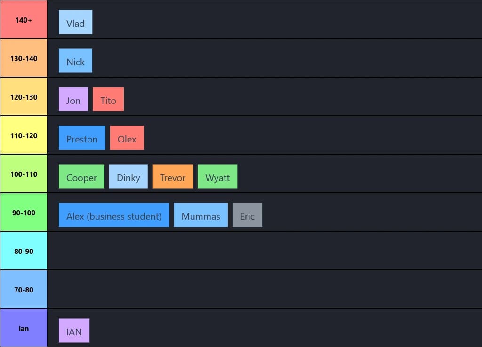Viewport: 482px width, 347px height.
Task: Click the 140+ tier label
Action: point(24,20)
